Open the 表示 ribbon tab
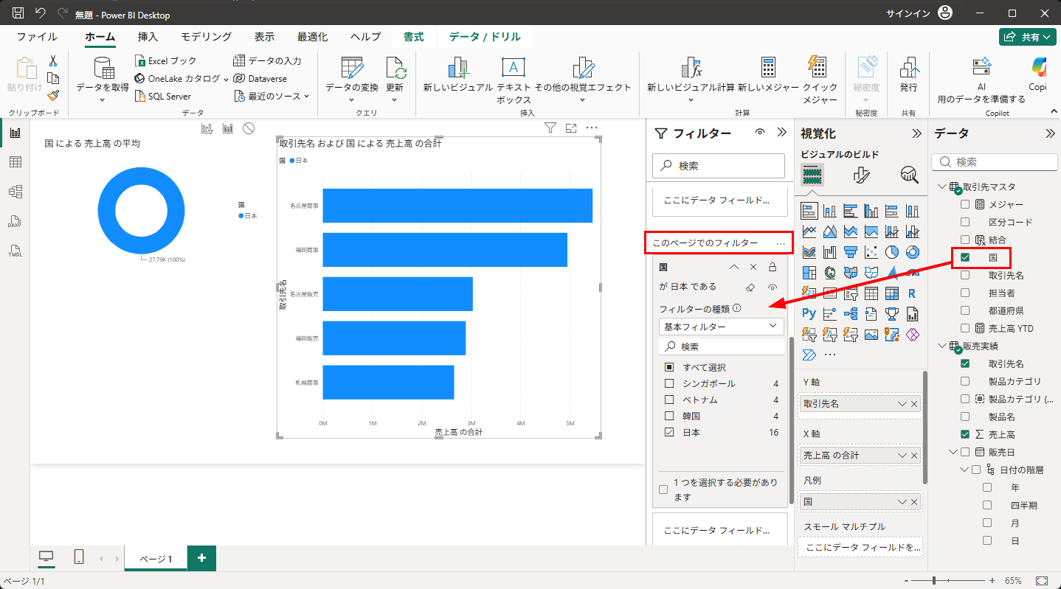This screenshot has height=589, width=1061. [265, 37]
